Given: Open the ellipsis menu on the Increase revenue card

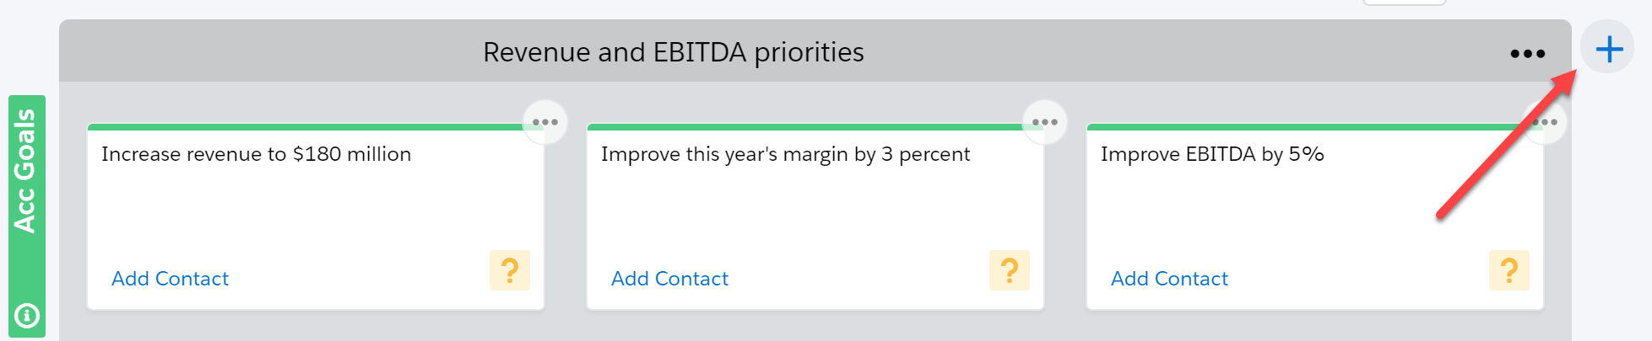Looking at the screenshot, I should pos(545,122).
